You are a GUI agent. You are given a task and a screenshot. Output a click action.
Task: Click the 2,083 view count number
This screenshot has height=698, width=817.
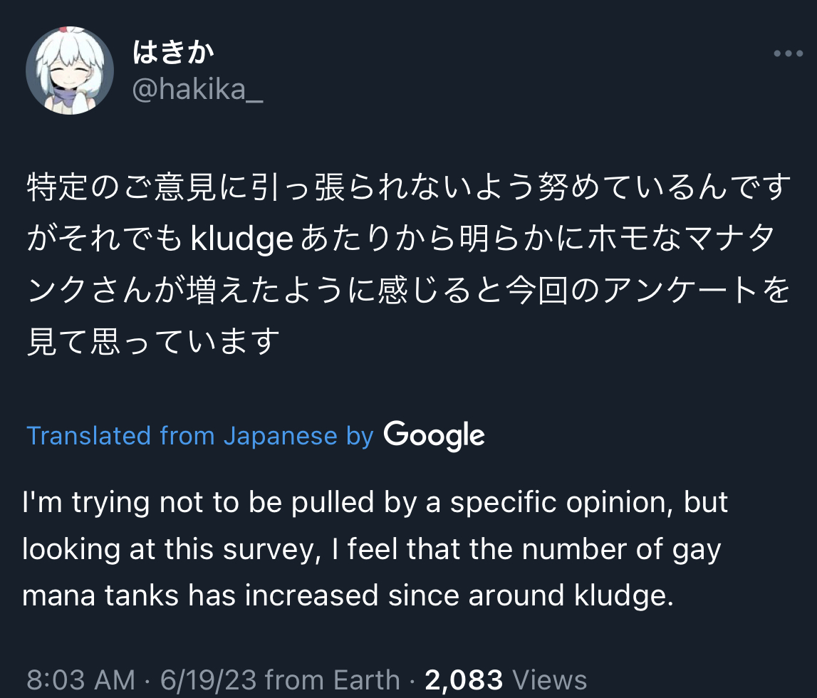[x=464, y=679]
